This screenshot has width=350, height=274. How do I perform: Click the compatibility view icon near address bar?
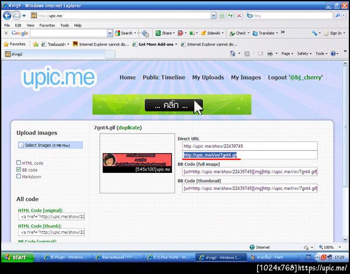pyautogui.click(x=222, y=16)
